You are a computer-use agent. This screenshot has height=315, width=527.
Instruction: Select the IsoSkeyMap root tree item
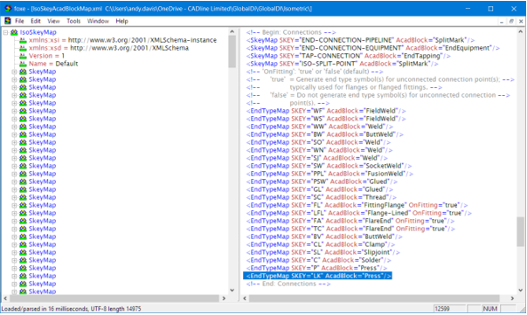38,32
